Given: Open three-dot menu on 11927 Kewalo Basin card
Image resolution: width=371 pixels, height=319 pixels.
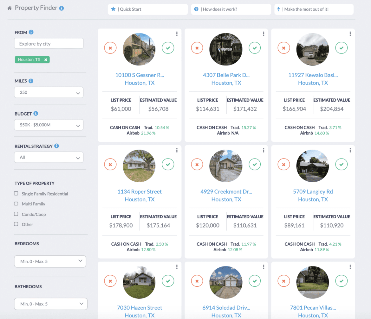Looking at the screenshot, I should (350, 34).
